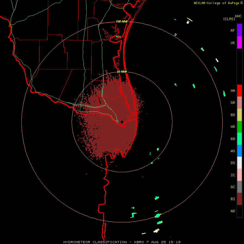The height and width of the screenshot is (244, 244).
Task: Click the DS white legend swatch
Action: (239, 163)
